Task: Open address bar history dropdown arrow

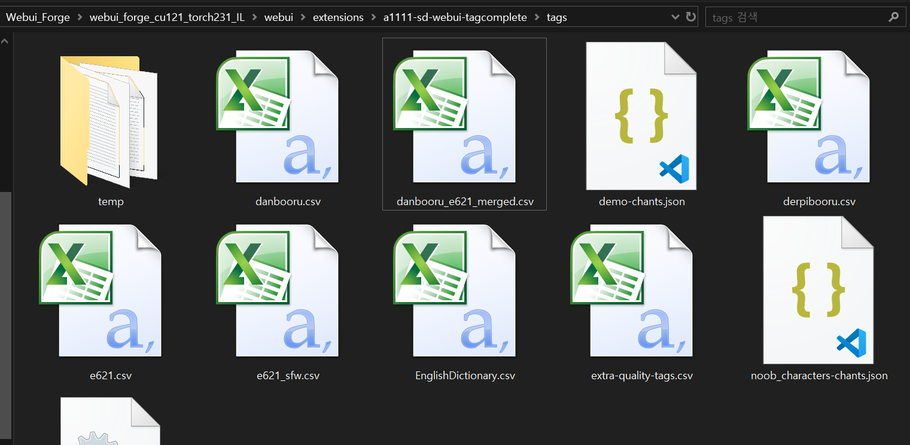Action: click(675, 17)
